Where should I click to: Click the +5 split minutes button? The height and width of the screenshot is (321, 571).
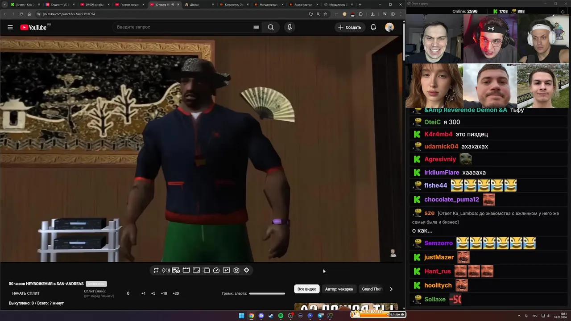click(153, 293)
